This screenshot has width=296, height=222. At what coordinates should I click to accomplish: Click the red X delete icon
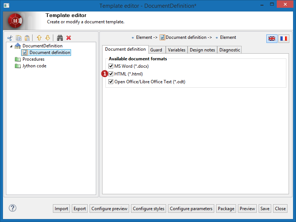(x=68, y=38)
